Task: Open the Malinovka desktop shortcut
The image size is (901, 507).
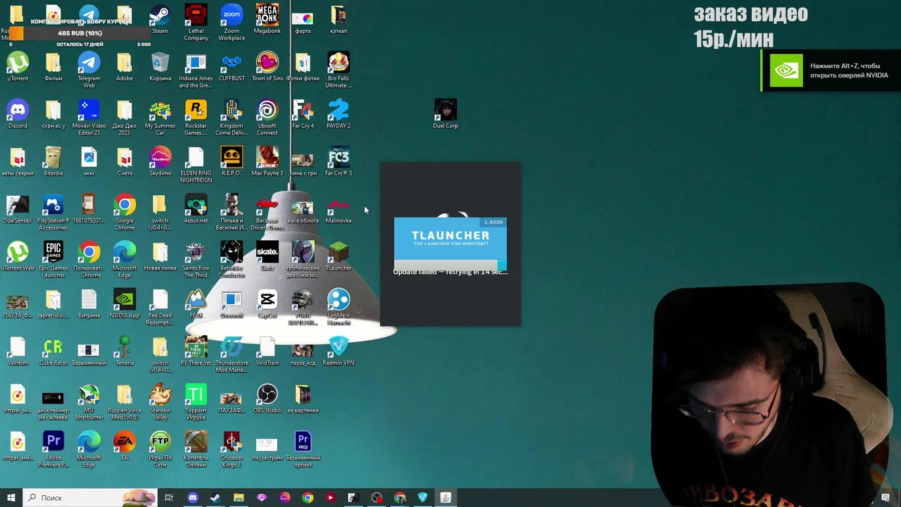Action: click(339, 209)
